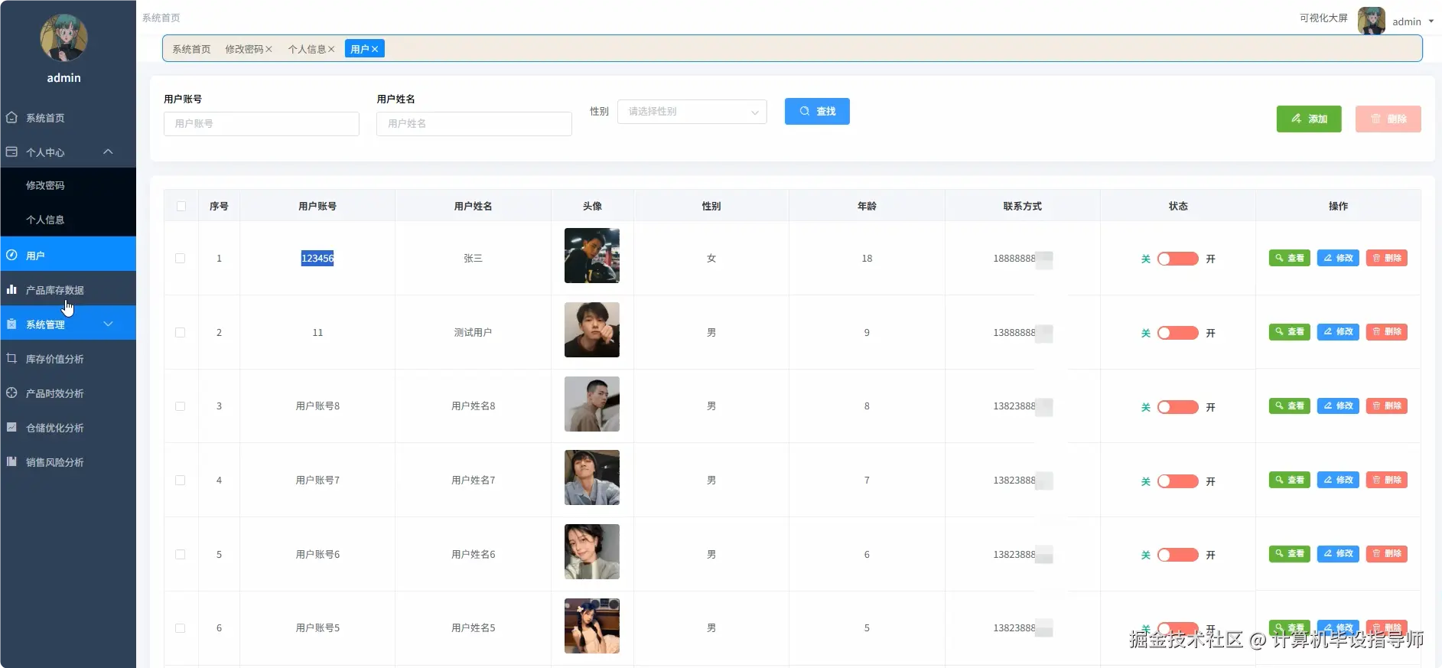Click the 用户账号 search input field
This screenshot has height=668, width=1442.
[262, 124]
